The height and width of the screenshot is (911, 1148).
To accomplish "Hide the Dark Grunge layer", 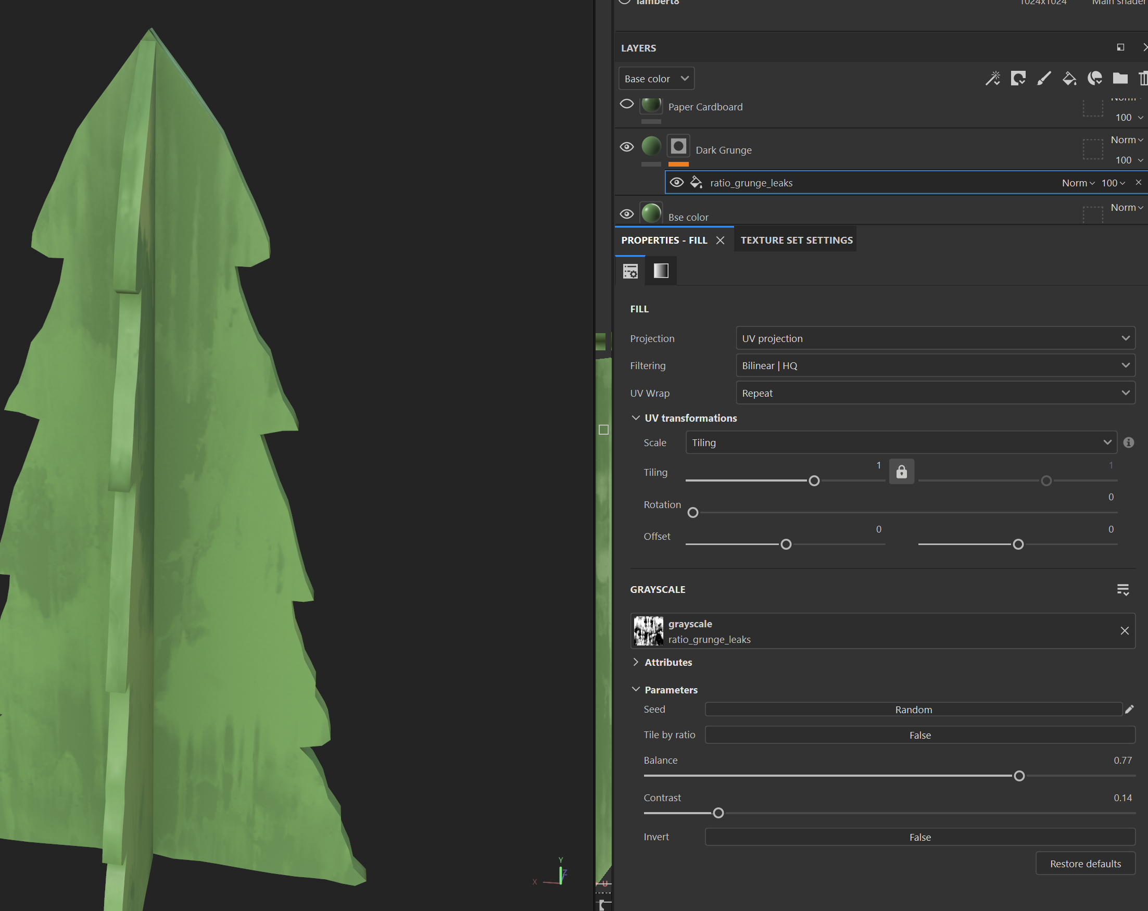I will point(627,147).
